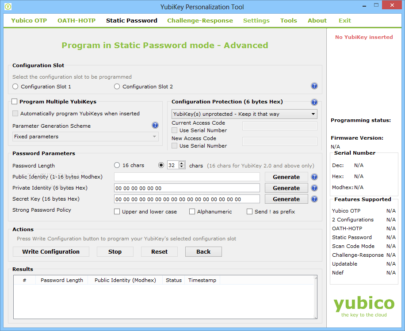Image resolution: width=405 pixels, height=331 pixels.
Task: Click the Stop button
Action: click(115, 252)
